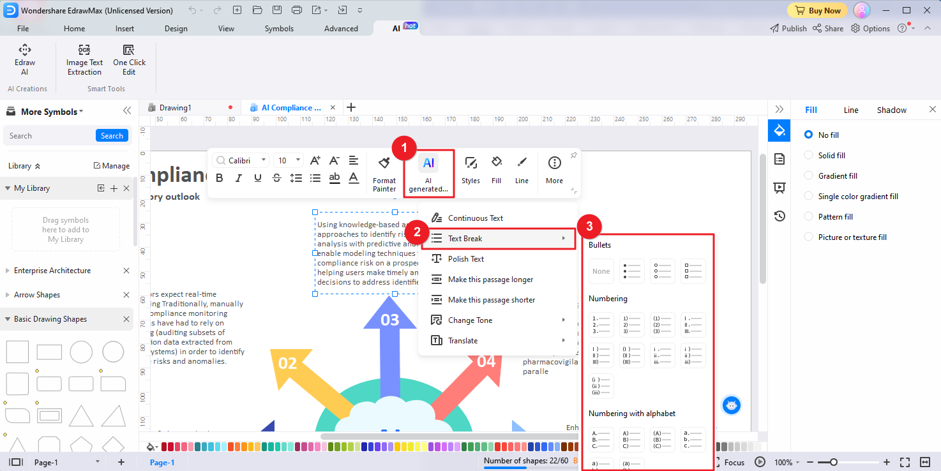This screenshot has height=471, width=941.
Task: Open the Translate submenu
Action: click(499, 341)
